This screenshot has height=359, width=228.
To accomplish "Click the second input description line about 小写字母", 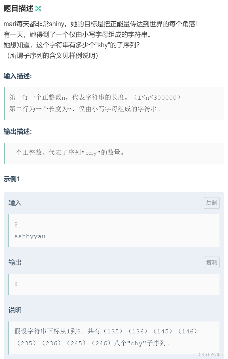I will [x=85, y=109].
